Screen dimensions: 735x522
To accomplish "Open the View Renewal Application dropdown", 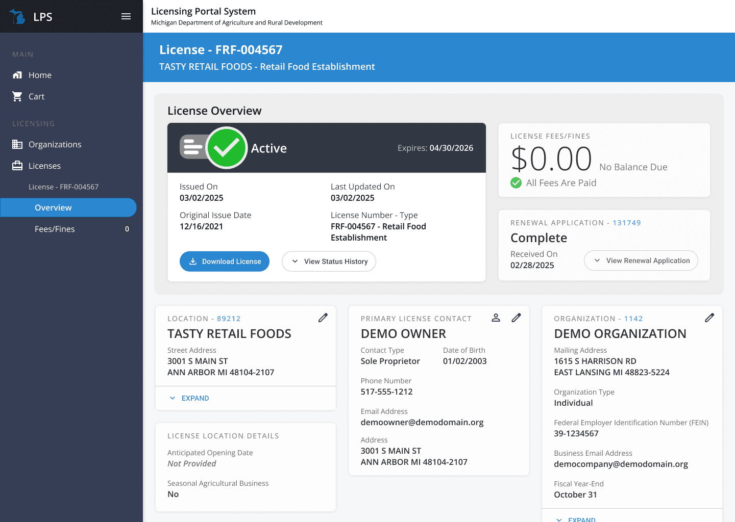I will (641, 260).
